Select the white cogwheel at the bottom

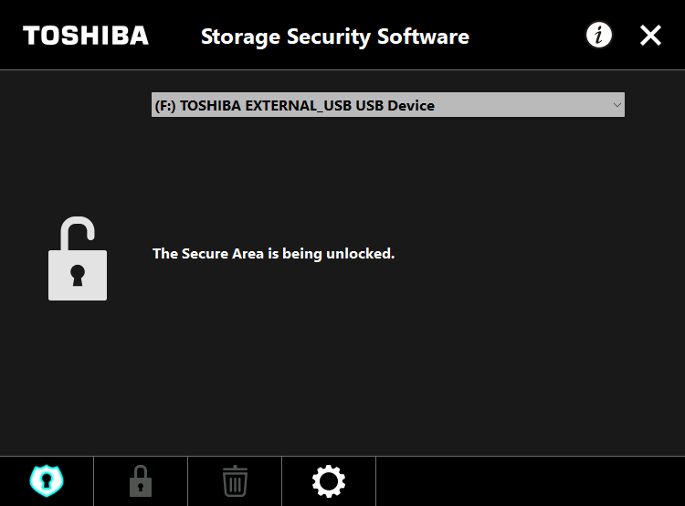[329, 481]
